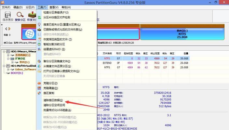This screenshot has height=130, width=229.
Task: Open the 硬盘(D) menu
Action: pos(18,7)
